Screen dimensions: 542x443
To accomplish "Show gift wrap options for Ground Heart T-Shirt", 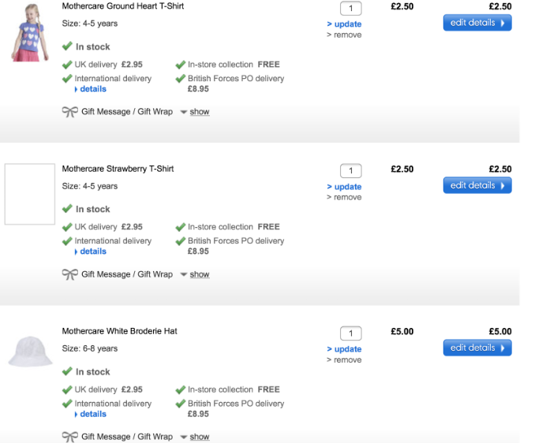I will point(199,112).
